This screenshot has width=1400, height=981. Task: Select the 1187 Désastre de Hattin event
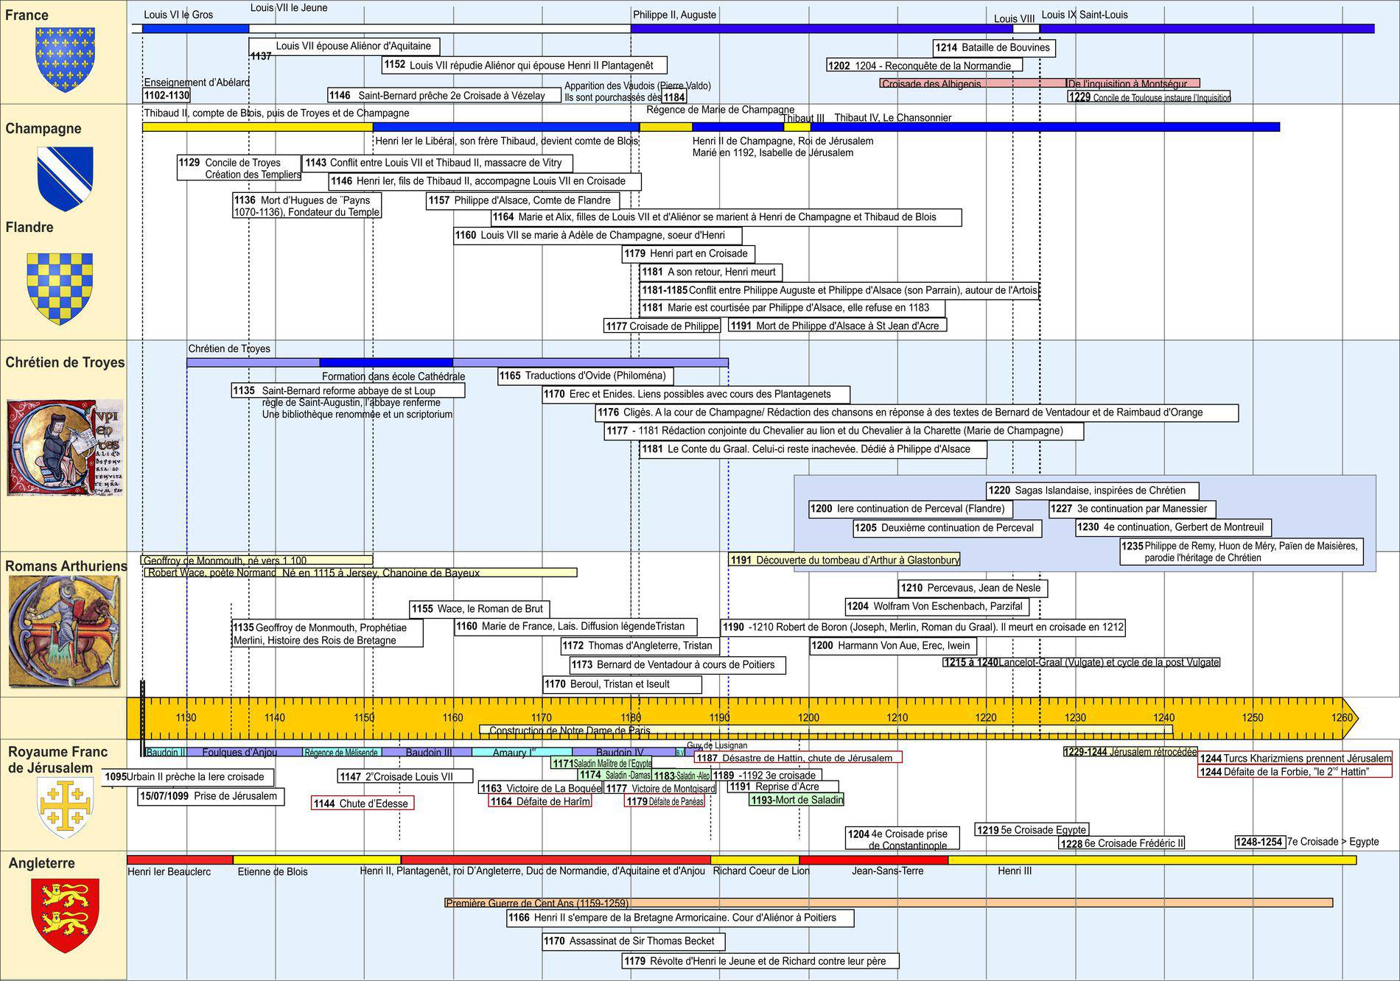pyautogui.click(x=798, y=758)
